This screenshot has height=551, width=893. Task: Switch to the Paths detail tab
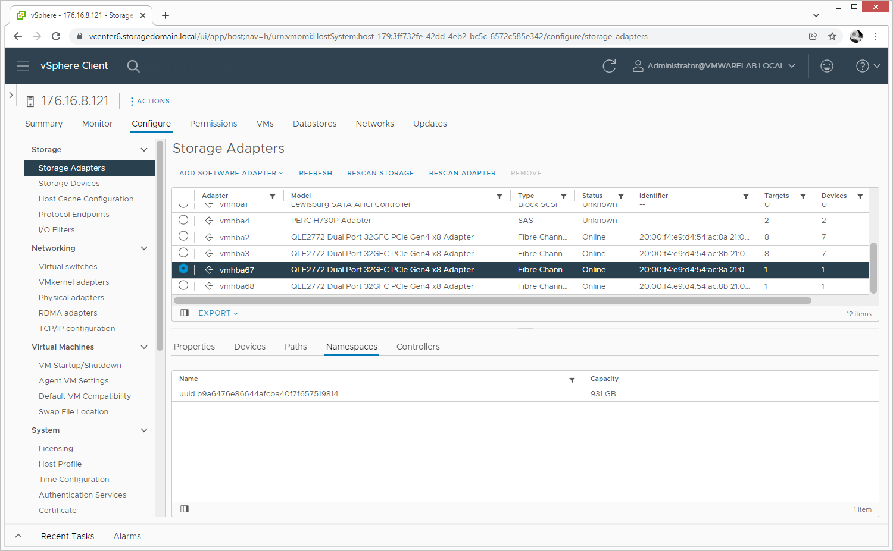[295, 347]
